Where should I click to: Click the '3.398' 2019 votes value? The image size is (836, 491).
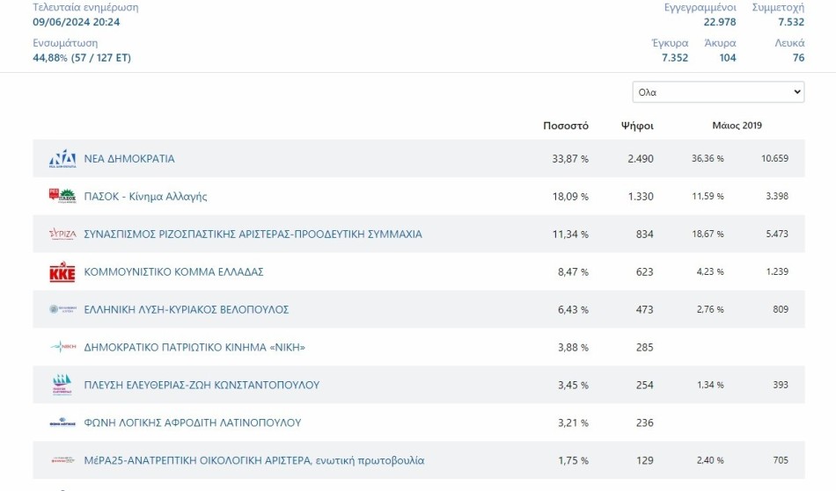(x=777, y=196)
